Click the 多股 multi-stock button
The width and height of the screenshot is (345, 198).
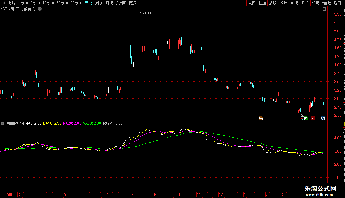point(273,3)
